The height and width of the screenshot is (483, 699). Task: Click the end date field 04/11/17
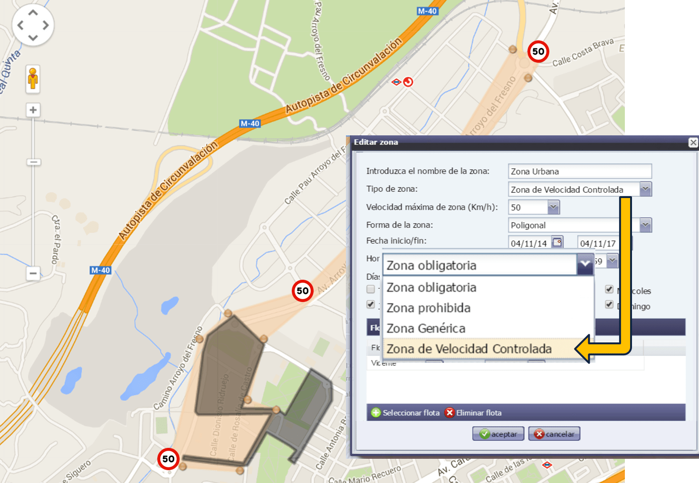point(598,243)
